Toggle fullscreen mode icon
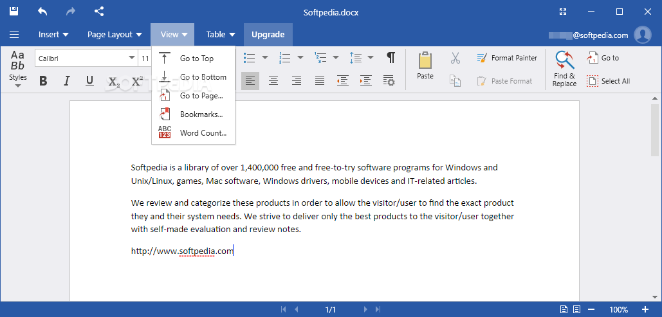 (x=563, y=12)
